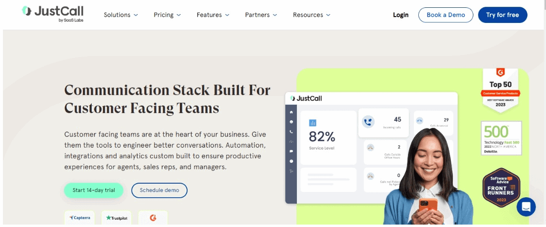The width and height of the screenshot is (546, 227).
Task: Click the calls answered phone icon
Action: click(420, 120)
